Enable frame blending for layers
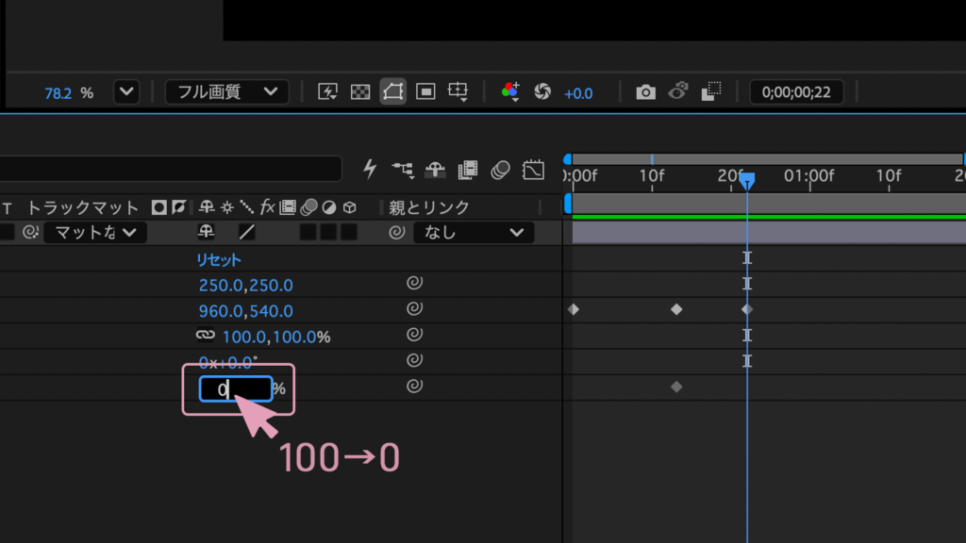Screen dimensions: 966x543 pos(468,170)
